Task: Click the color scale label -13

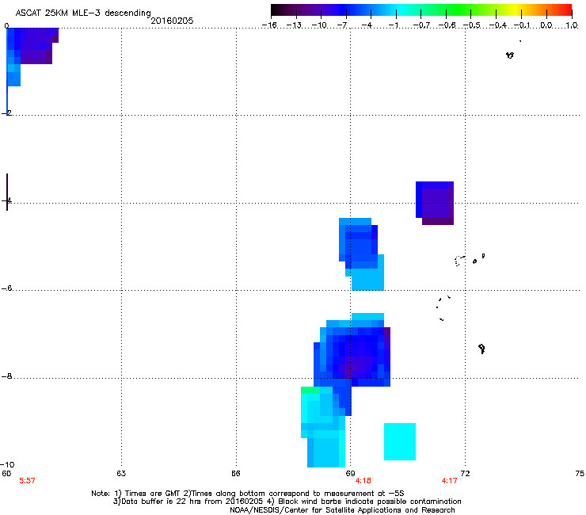Action: [294, 25]
